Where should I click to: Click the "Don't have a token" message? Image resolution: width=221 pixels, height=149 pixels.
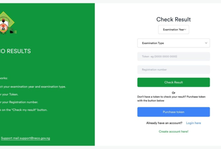click(171, 99)
